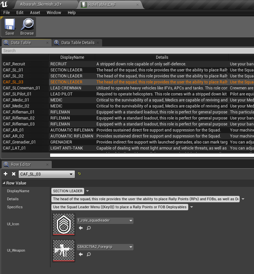Open the CAF_SL_03 row selector dropdown
The width and height of the screenshot is (254, 274).
pyautogui.click(x=47, y=174)
